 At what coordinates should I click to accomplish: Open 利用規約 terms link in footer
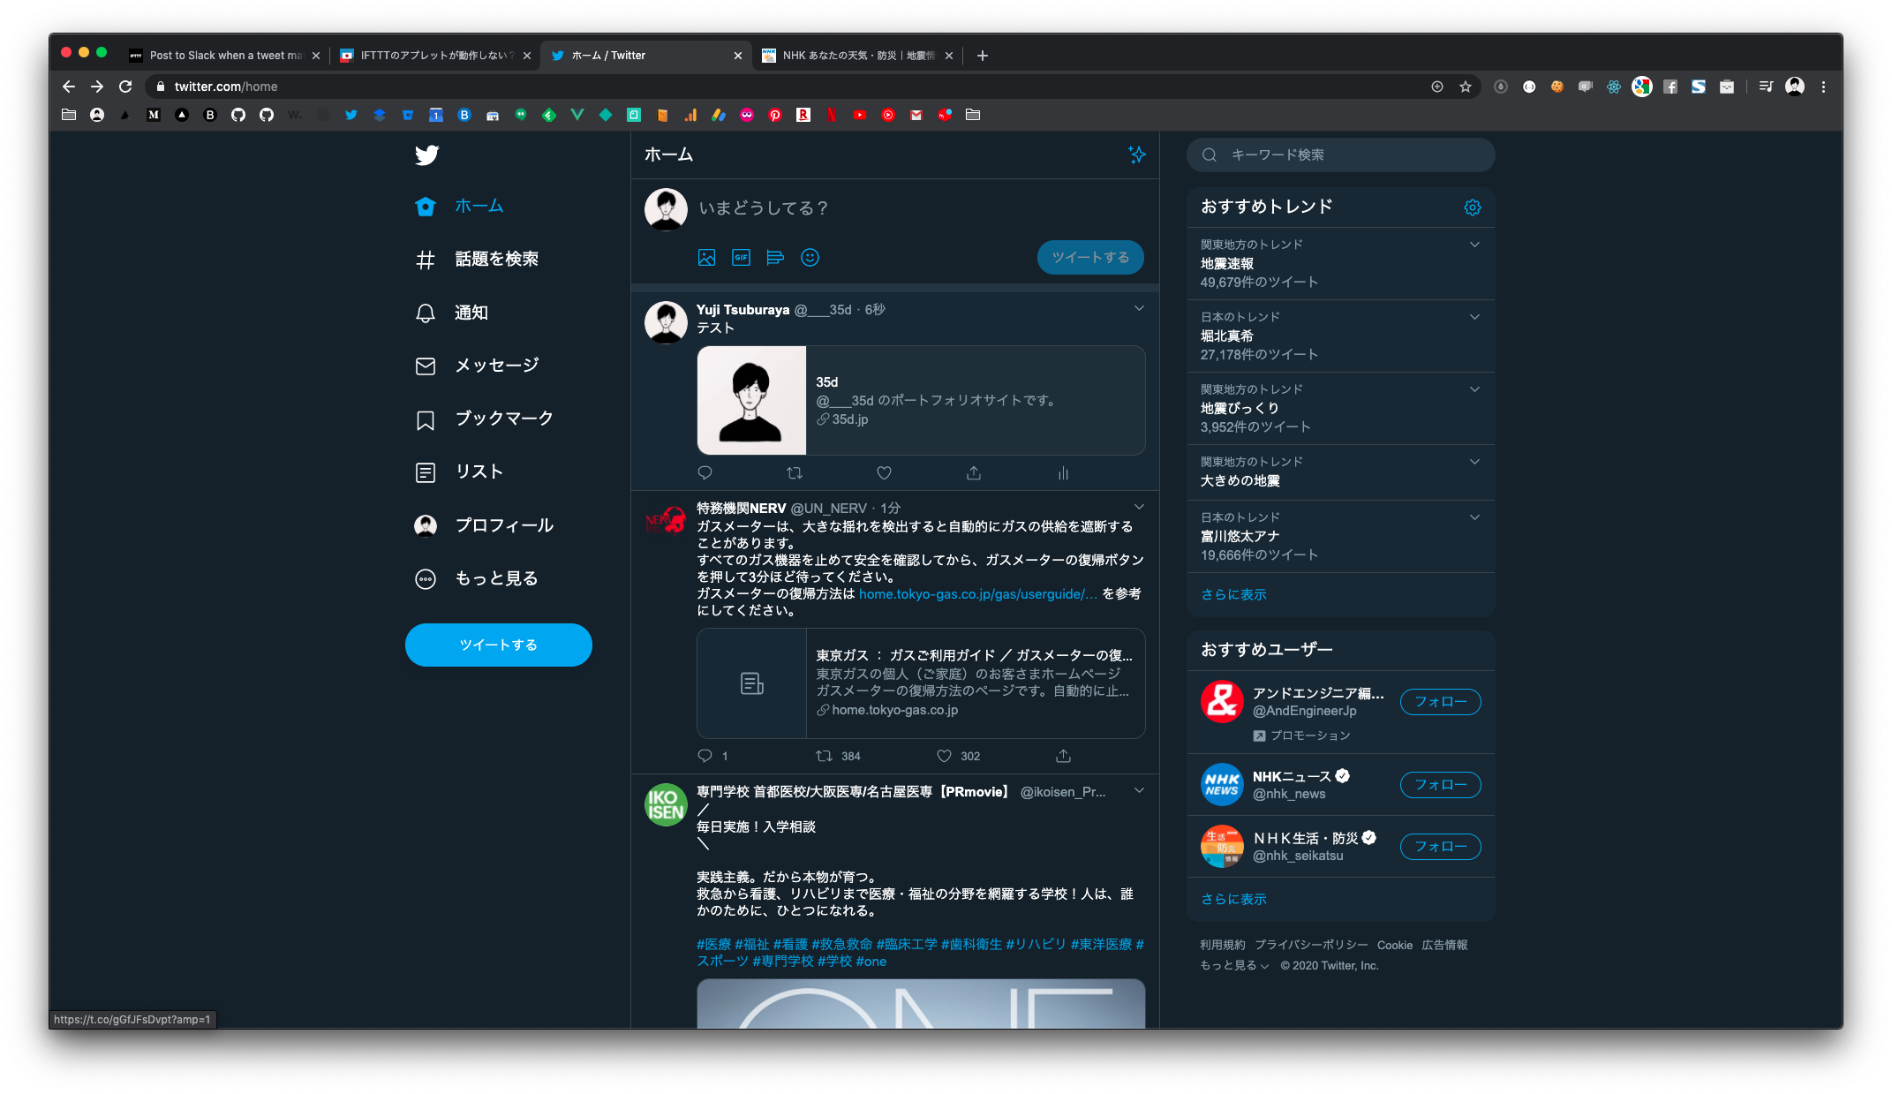pyautogui.click(x=1222, y=945)
